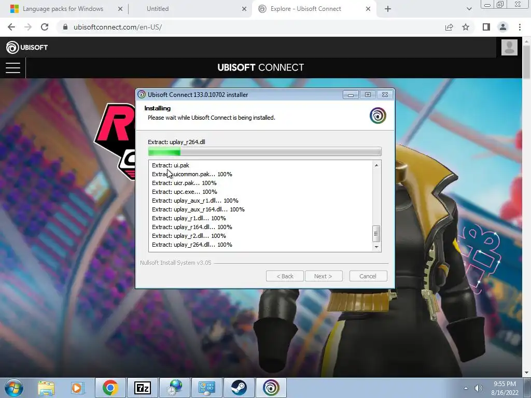Click the globe with clock taskbar icon
The image size is (531, 398).
coord(174,388)
